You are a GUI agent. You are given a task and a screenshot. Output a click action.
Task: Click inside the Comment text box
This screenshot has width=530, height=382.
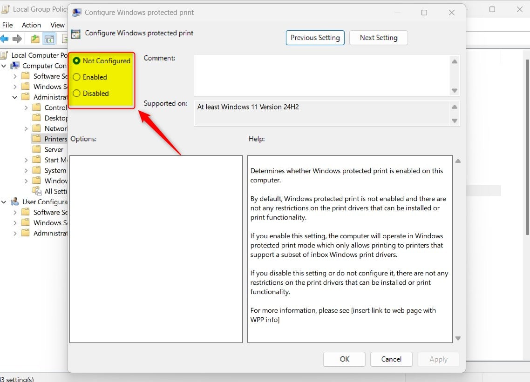coord(321,75)
